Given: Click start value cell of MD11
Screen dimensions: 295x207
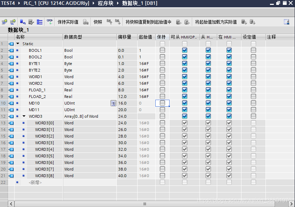Looking at the screenshot, I should [146, 110].
